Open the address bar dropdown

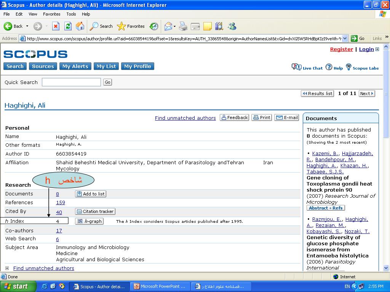point(345,38)
